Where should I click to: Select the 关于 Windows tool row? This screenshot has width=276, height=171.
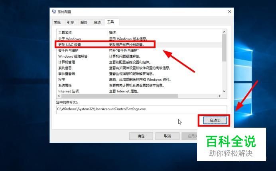[x=139, y=39]
